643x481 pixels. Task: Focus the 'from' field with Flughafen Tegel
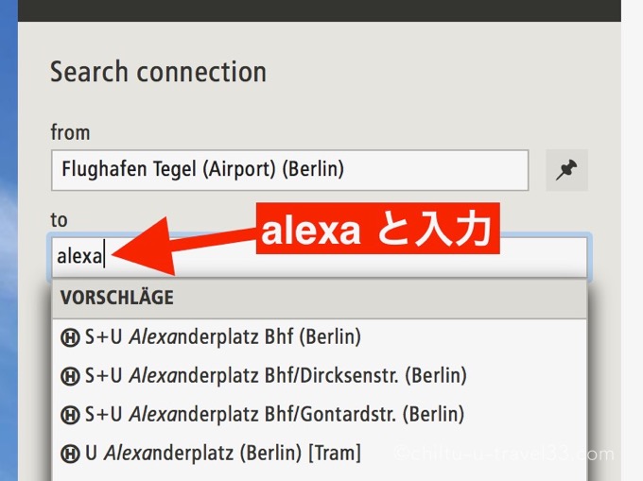click(290, 170)
